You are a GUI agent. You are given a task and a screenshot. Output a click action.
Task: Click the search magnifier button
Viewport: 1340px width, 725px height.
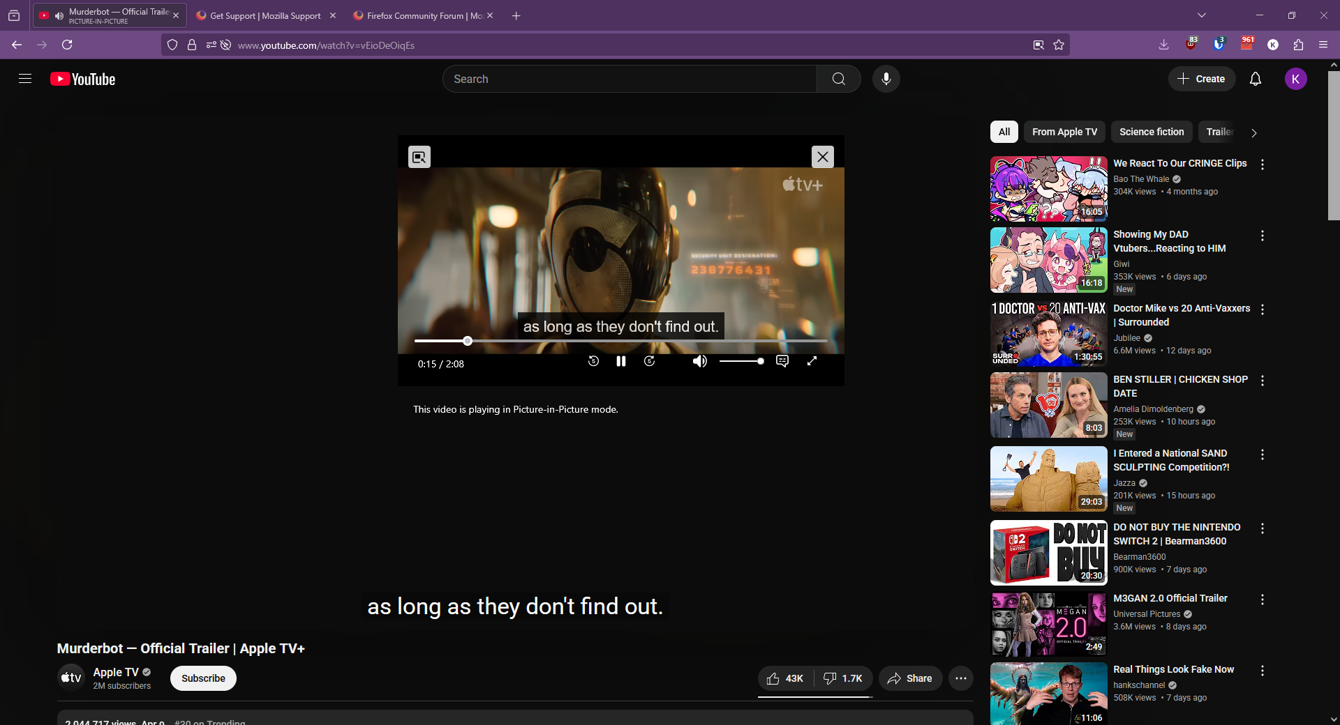tap(838, 79)
